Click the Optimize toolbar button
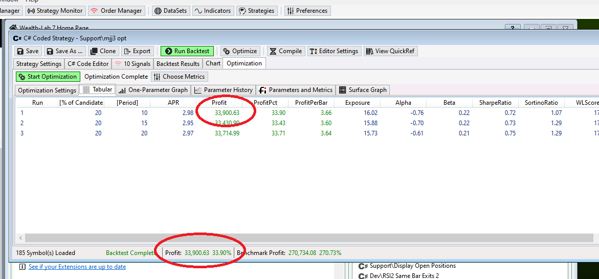This screenshot has width=599, height=279. click(240, 51)
